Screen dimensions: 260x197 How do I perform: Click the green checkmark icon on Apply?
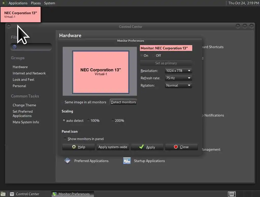click(141, 147)
